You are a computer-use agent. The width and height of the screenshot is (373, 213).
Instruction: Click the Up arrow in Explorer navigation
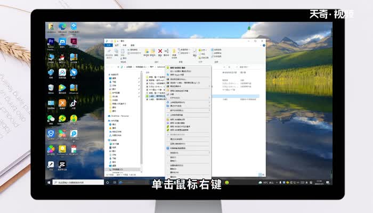click(118, 67)
